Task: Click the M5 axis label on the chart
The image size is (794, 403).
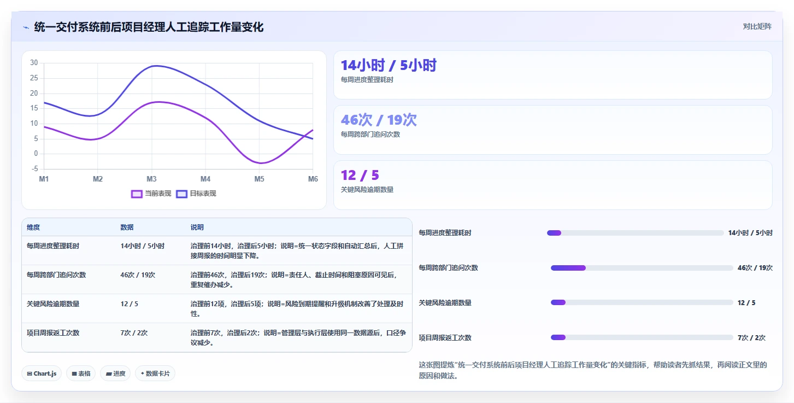Action: pyautogui.click(x=259, y=179)
